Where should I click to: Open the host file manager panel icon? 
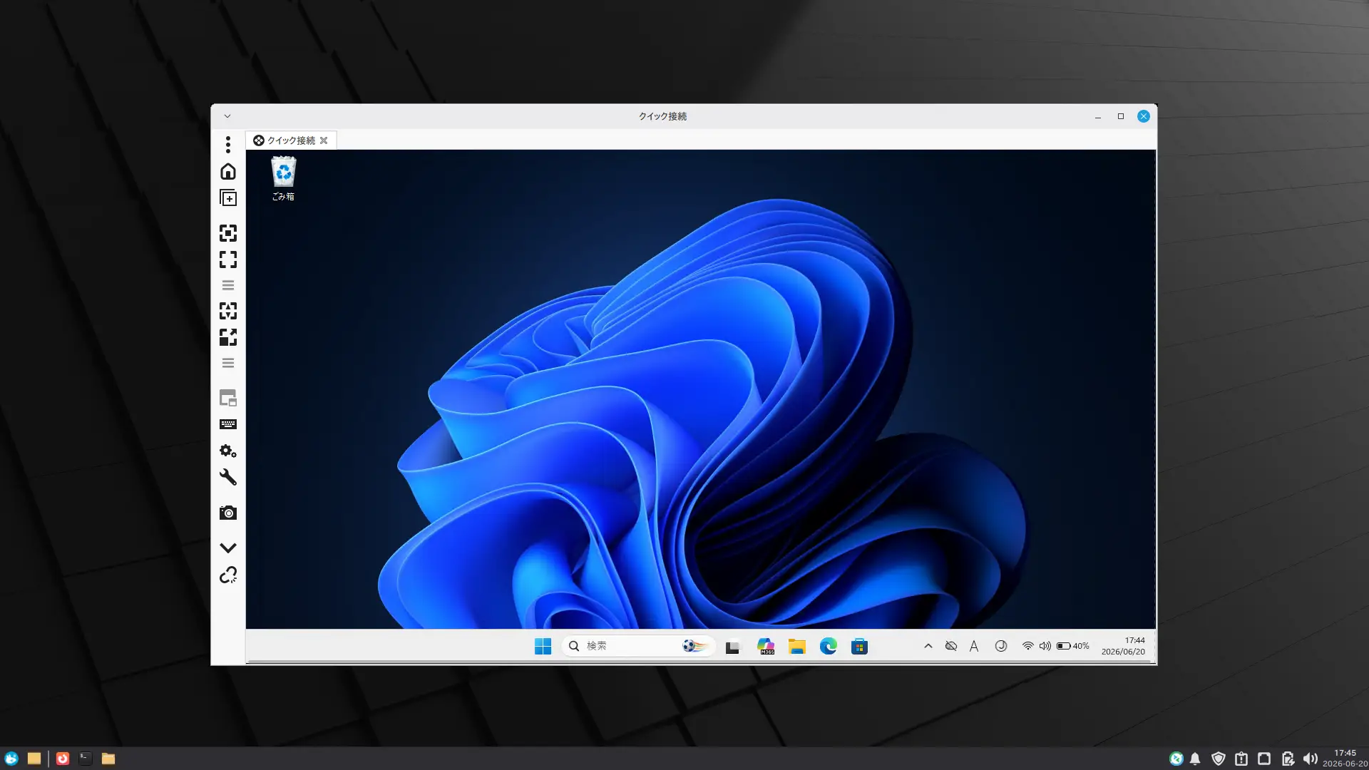(34, 759)
